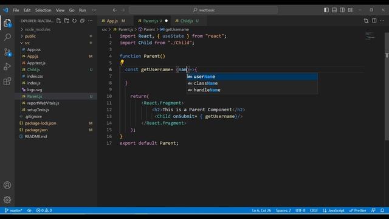This screenshot has width=389, height=219.
Task: Open the File menu
Action: (x=16, y=10)
